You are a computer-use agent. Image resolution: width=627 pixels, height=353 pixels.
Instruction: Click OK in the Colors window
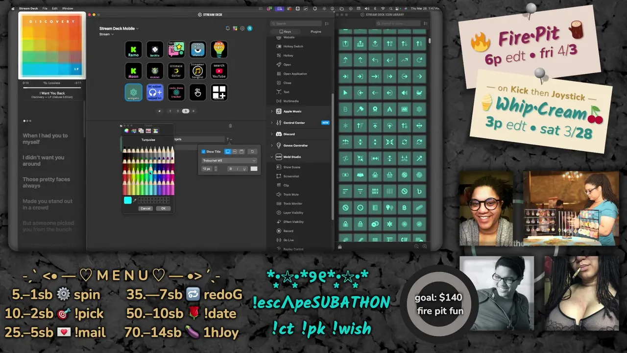[x=164, y=208]
